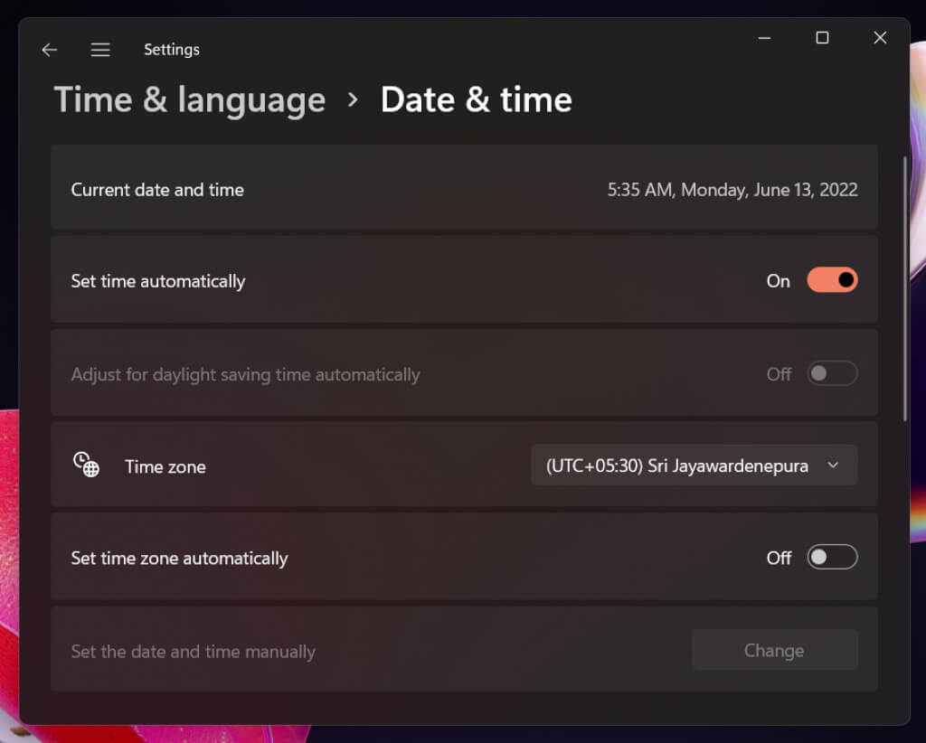The width and height of the screenshot is (926, 743).
Task: Go to Time & language breadcrumb
Action: [x=190, y=99]
